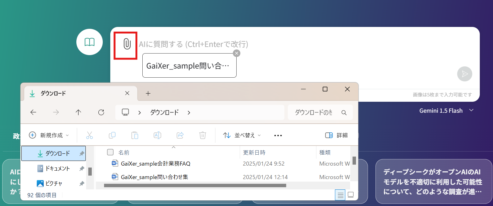Go up one folder level
493x206 pixels.
(79, 112)
